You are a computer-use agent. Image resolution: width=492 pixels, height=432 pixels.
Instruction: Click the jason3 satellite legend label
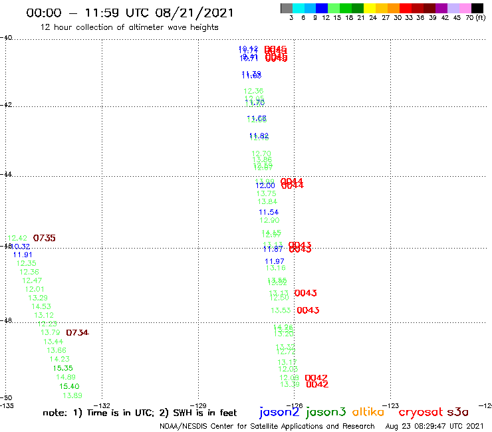(326, 412)
